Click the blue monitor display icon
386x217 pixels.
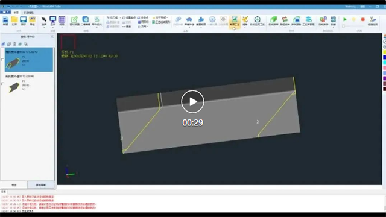[x=52, y=19]
